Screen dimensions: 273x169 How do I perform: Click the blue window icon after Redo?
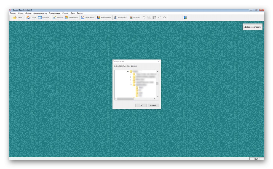point(185,18)
